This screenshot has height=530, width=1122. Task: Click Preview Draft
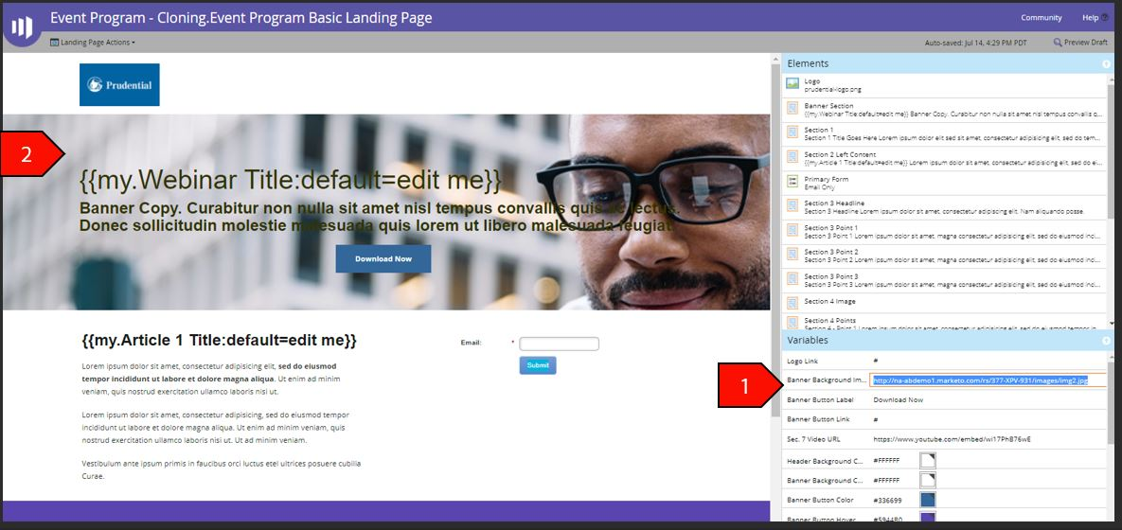pos(1079,43)
